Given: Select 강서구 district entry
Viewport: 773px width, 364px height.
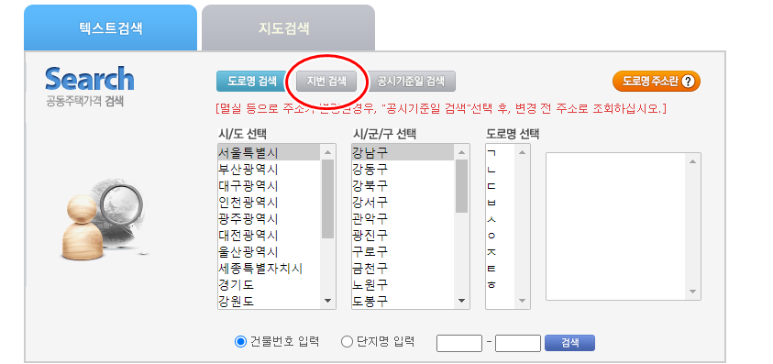Looking at the screenshot, I should 403,203.
